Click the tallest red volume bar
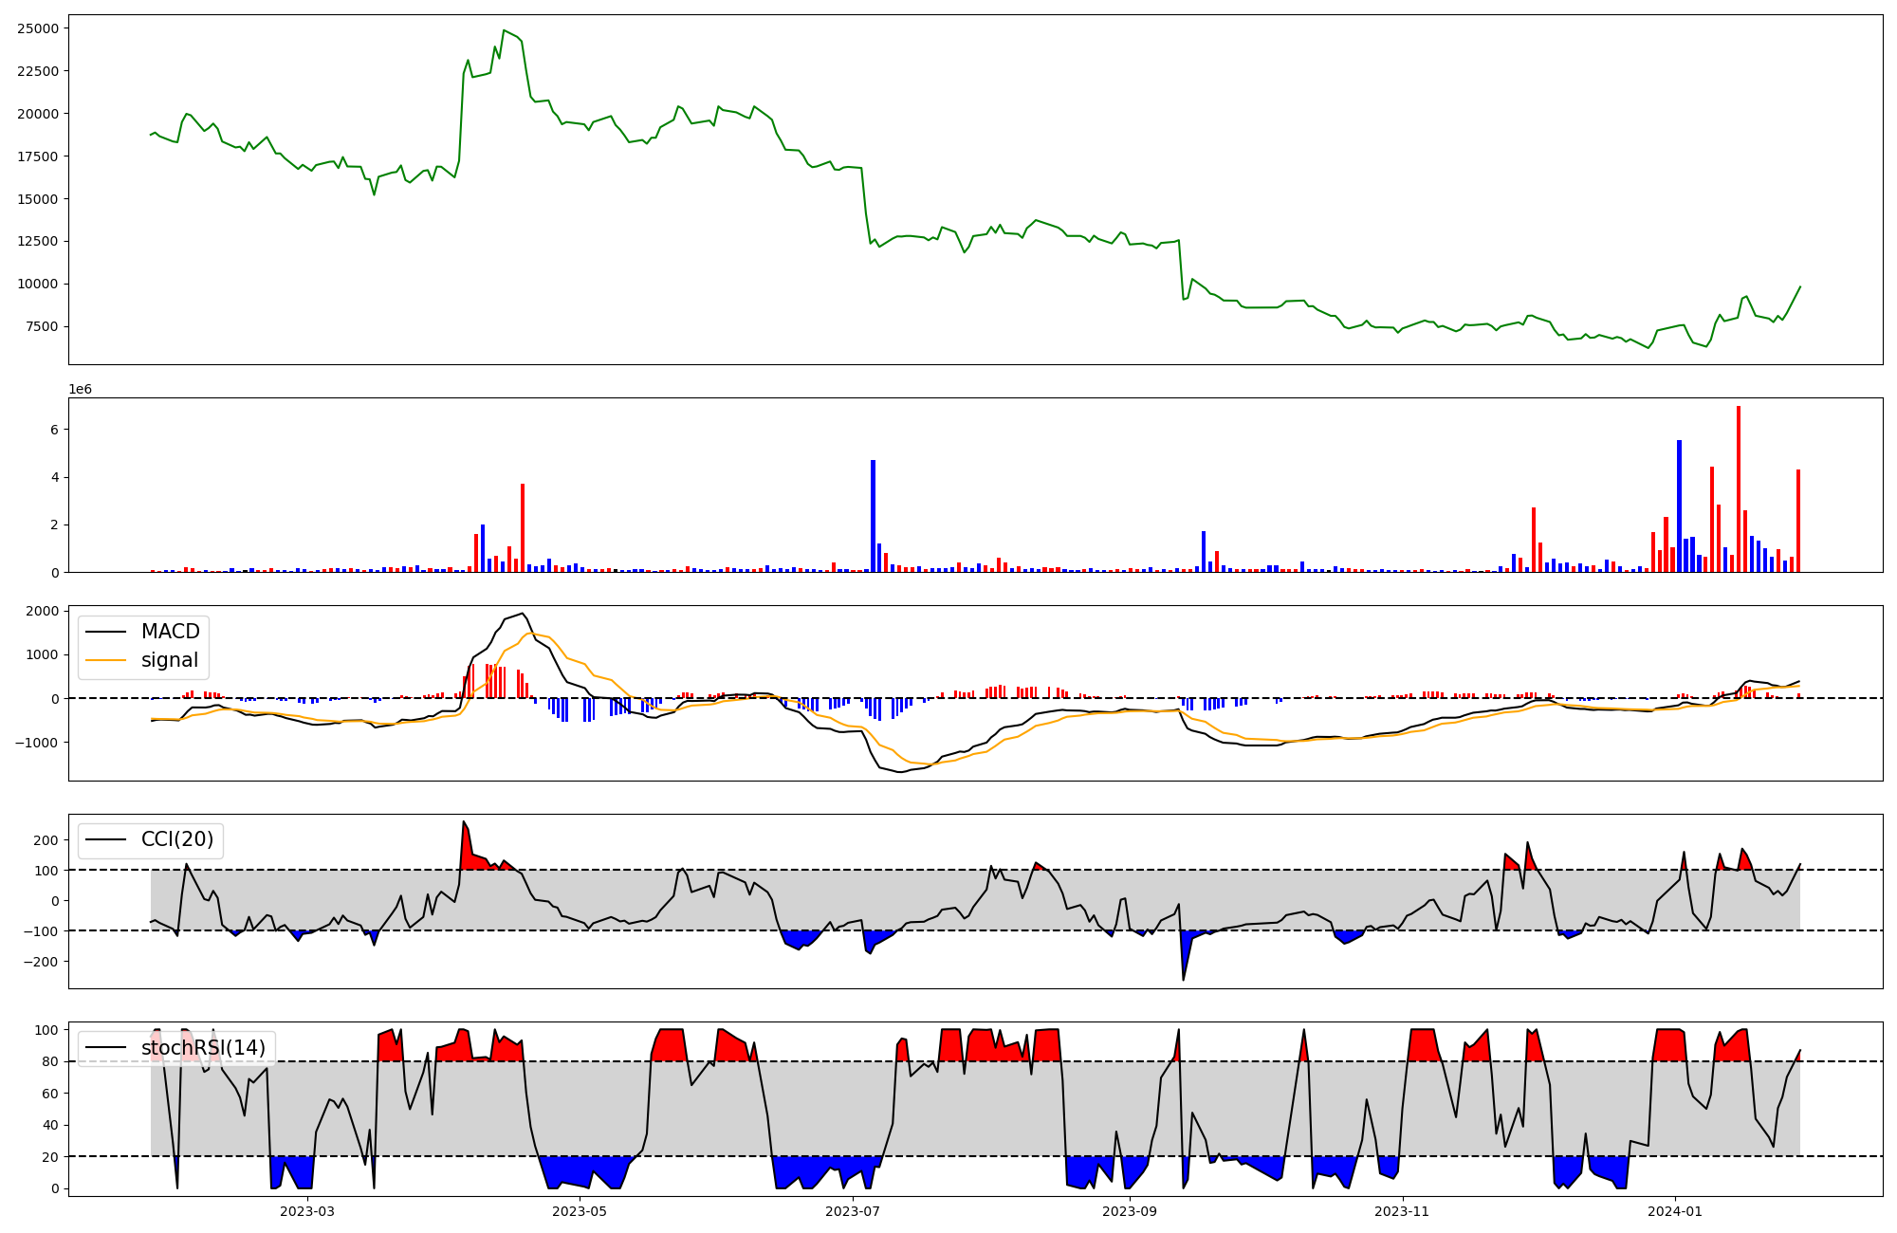This screenshot has height=1233, width=1897. click(x=1739, y=488)
